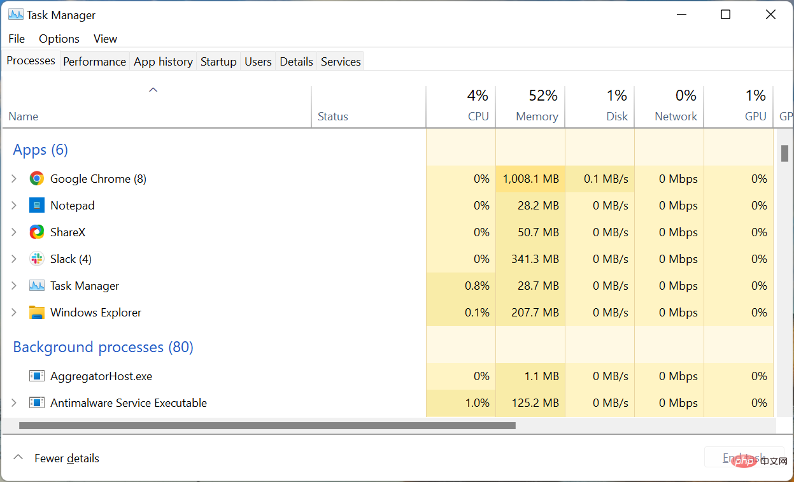Sort processes by Network usage column
Screen dimensions: 794x482
tap(669, 107)
